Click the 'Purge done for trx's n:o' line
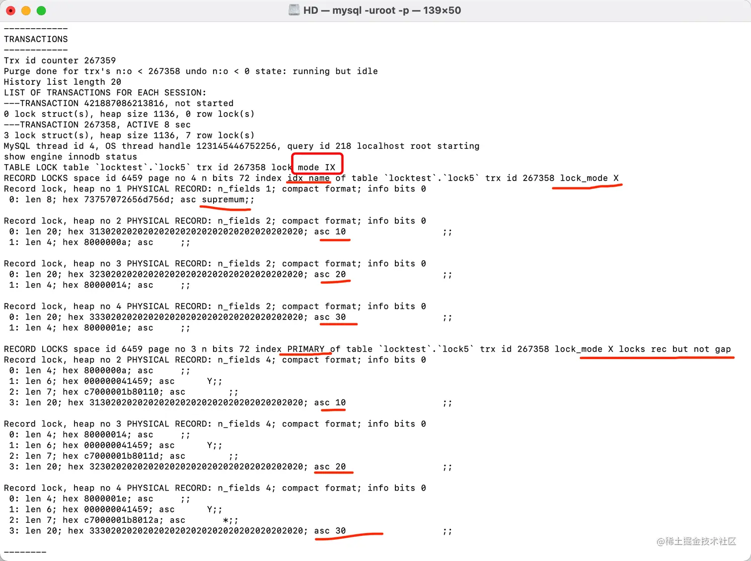This screenshot has width=751, height=561. pyautogui.click(x=191, y=71)
